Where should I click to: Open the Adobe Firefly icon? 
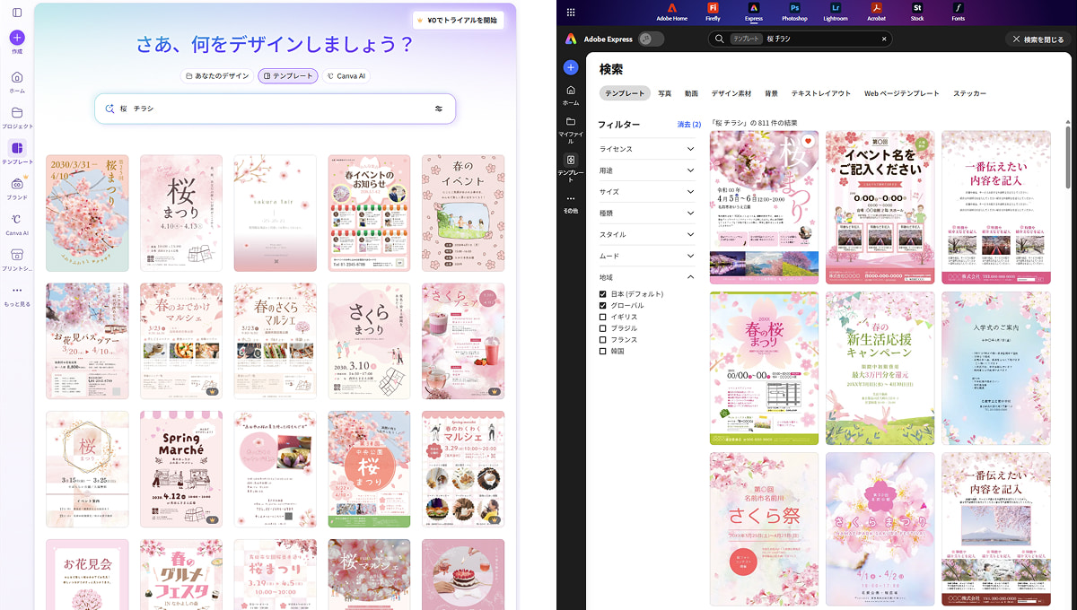(714, 11)
